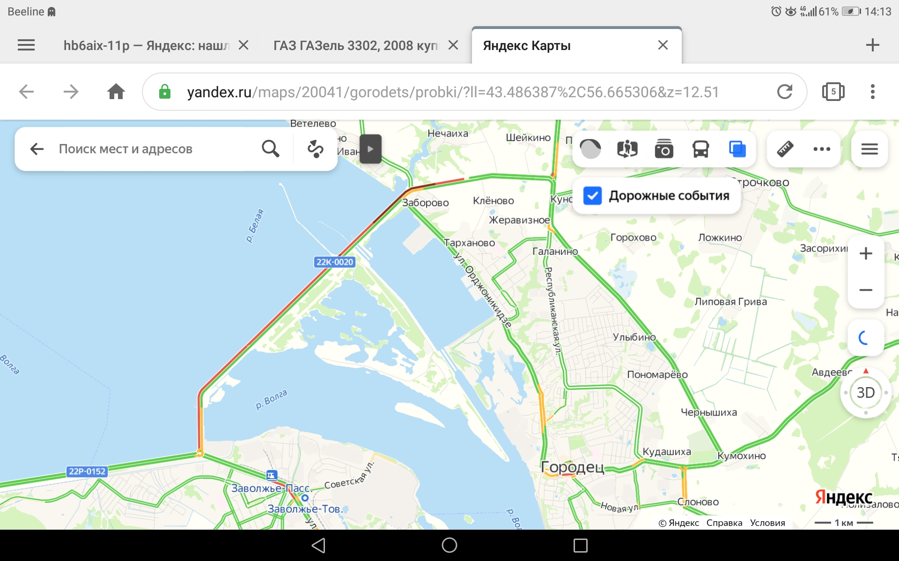Screen dimensions: 899x561
Task: Open the route builder icon
Action: click(315, 149)
